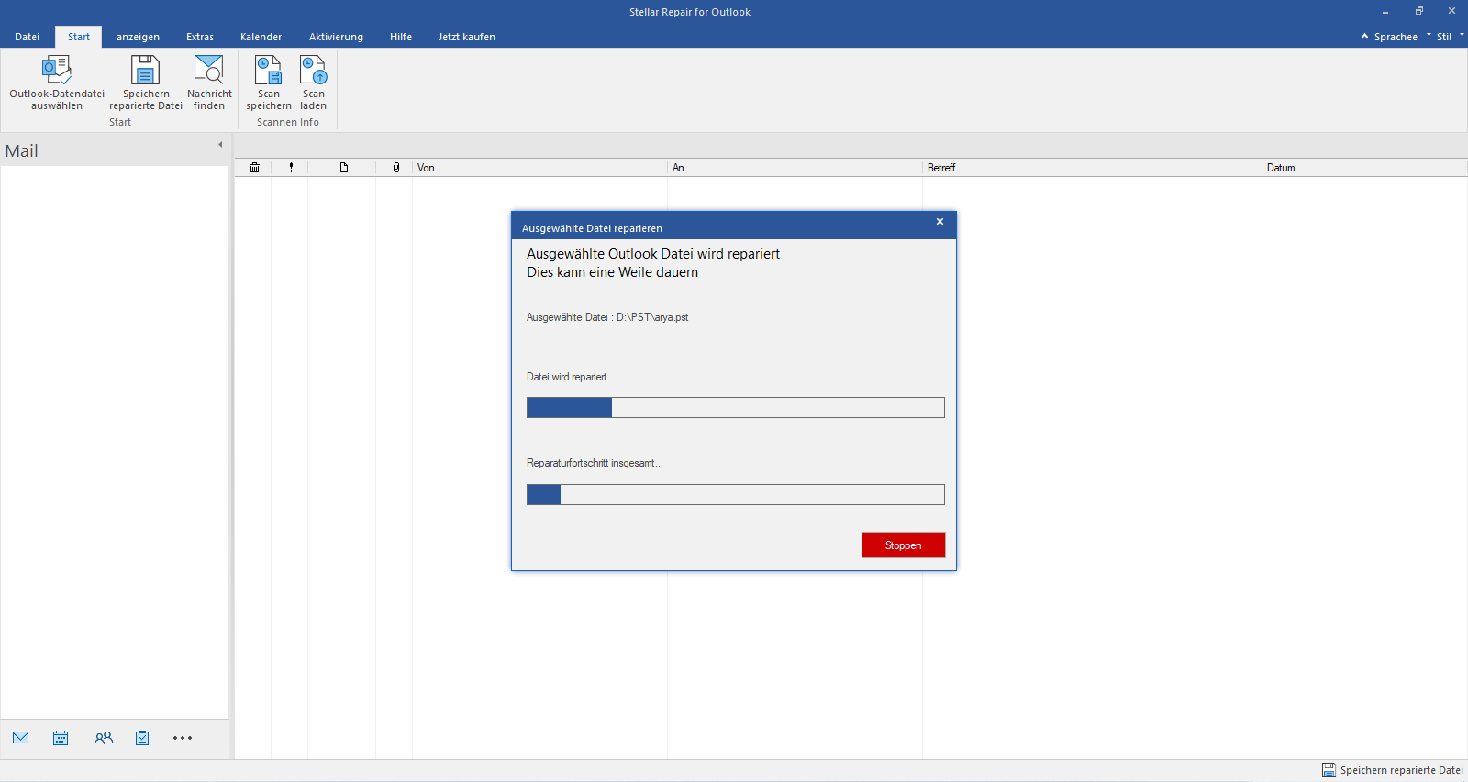Sort by the Betreff column header
This screenshot has height=782, width=1468.
(x=1092, y=168)
